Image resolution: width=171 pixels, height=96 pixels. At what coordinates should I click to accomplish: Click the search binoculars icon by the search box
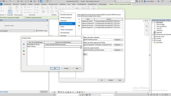(x=137, y=1)
